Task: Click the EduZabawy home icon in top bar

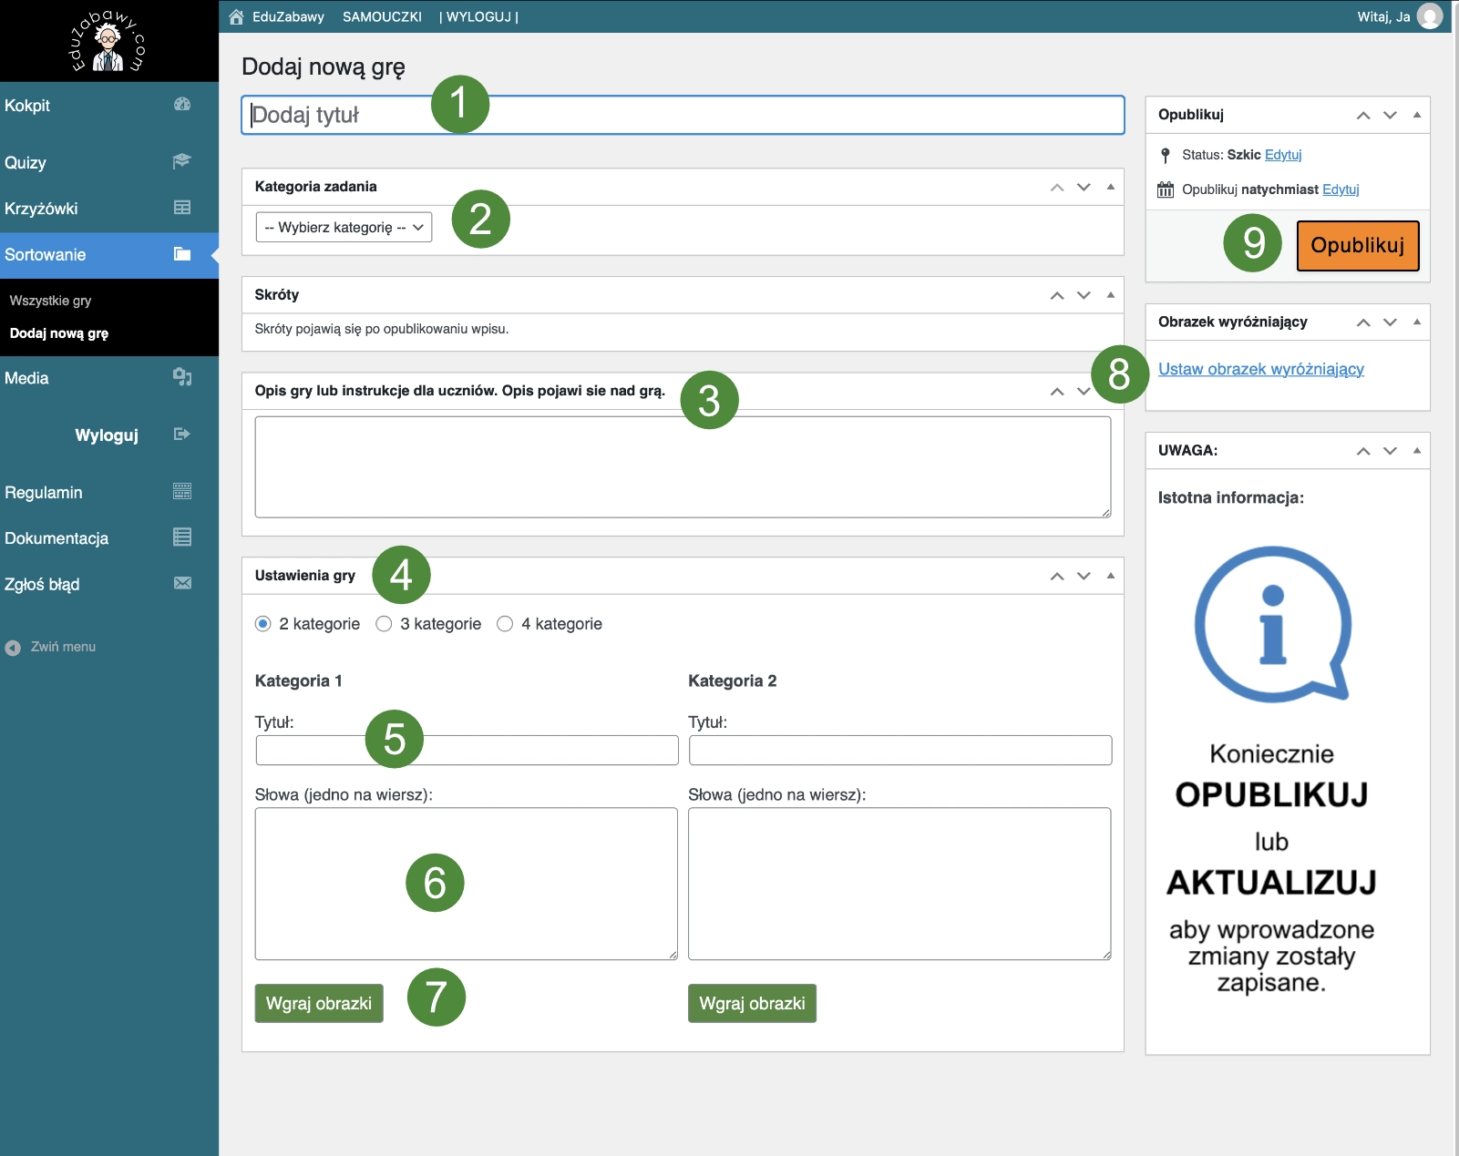Action: point(237,16)
